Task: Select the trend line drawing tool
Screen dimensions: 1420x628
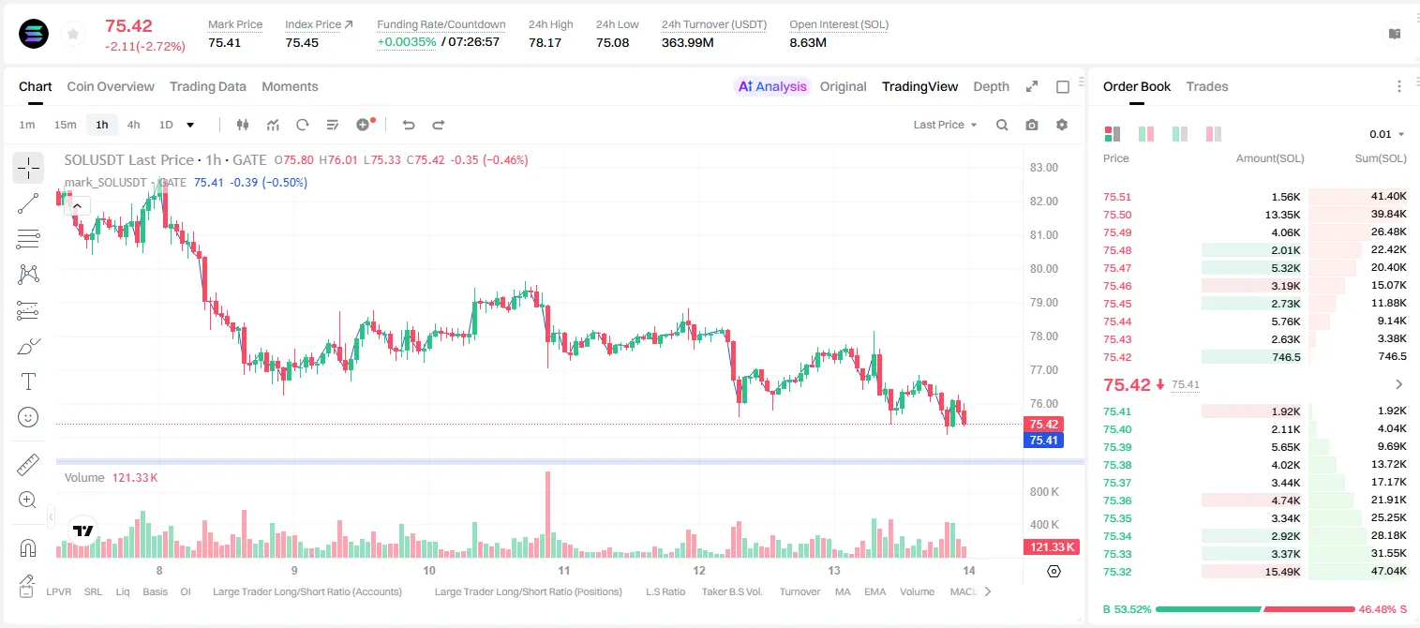Action: (x=28, y=203)
